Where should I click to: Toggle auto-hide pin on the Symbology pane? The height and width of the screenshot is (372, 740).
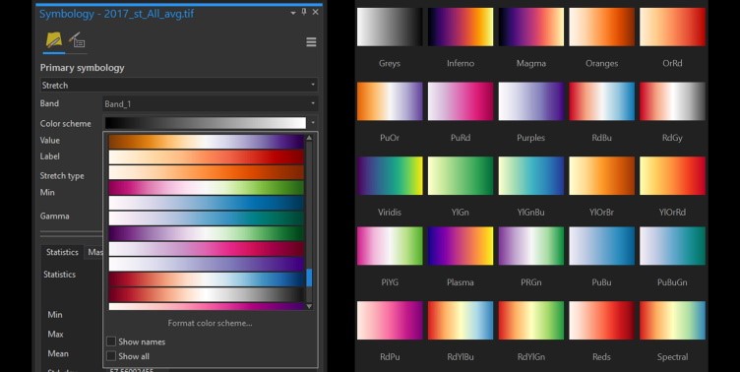(x=304, y=12)
